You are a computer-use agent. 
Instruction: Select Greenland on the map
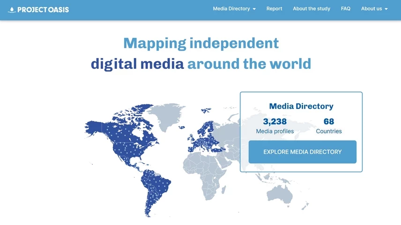164,112
